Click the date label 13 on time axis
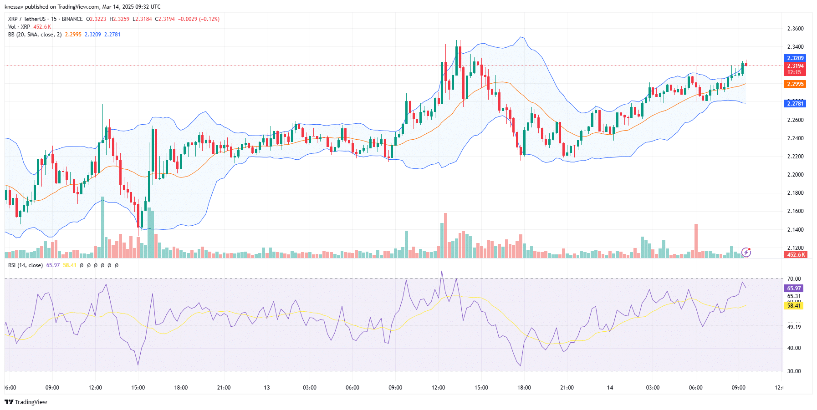Screen dimensions: 817x410 pos(267,388)
